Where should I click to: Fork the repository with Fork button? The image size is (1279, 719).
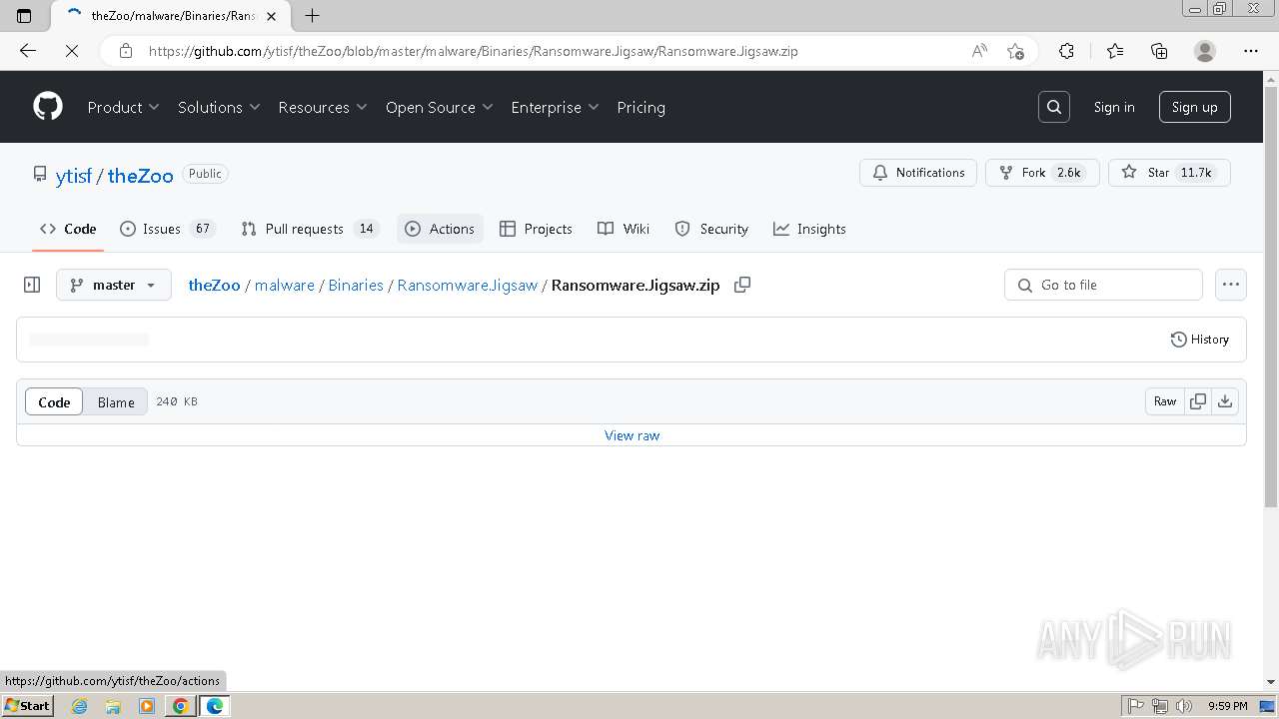(x=1042, y=173)
